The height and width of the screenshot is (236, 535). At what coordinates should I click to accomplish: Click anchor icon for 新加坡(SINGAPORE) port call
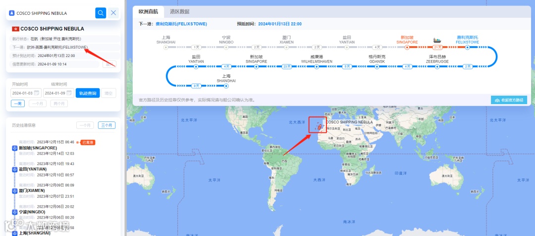click(15, 148)
